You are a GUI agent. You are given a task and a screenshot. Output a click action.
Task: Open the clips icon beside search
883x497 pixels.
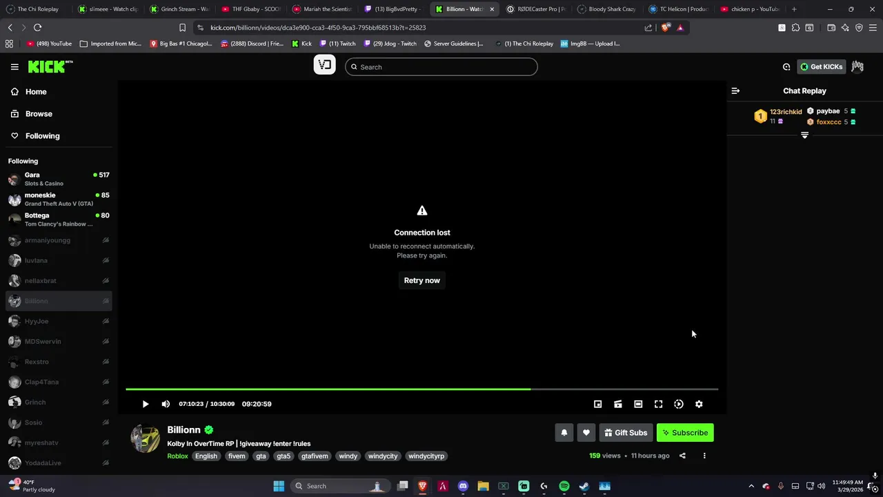324,65
